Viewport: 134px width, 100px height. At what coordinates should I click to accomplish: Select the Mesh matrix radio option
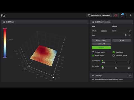(x=93, y=56)
